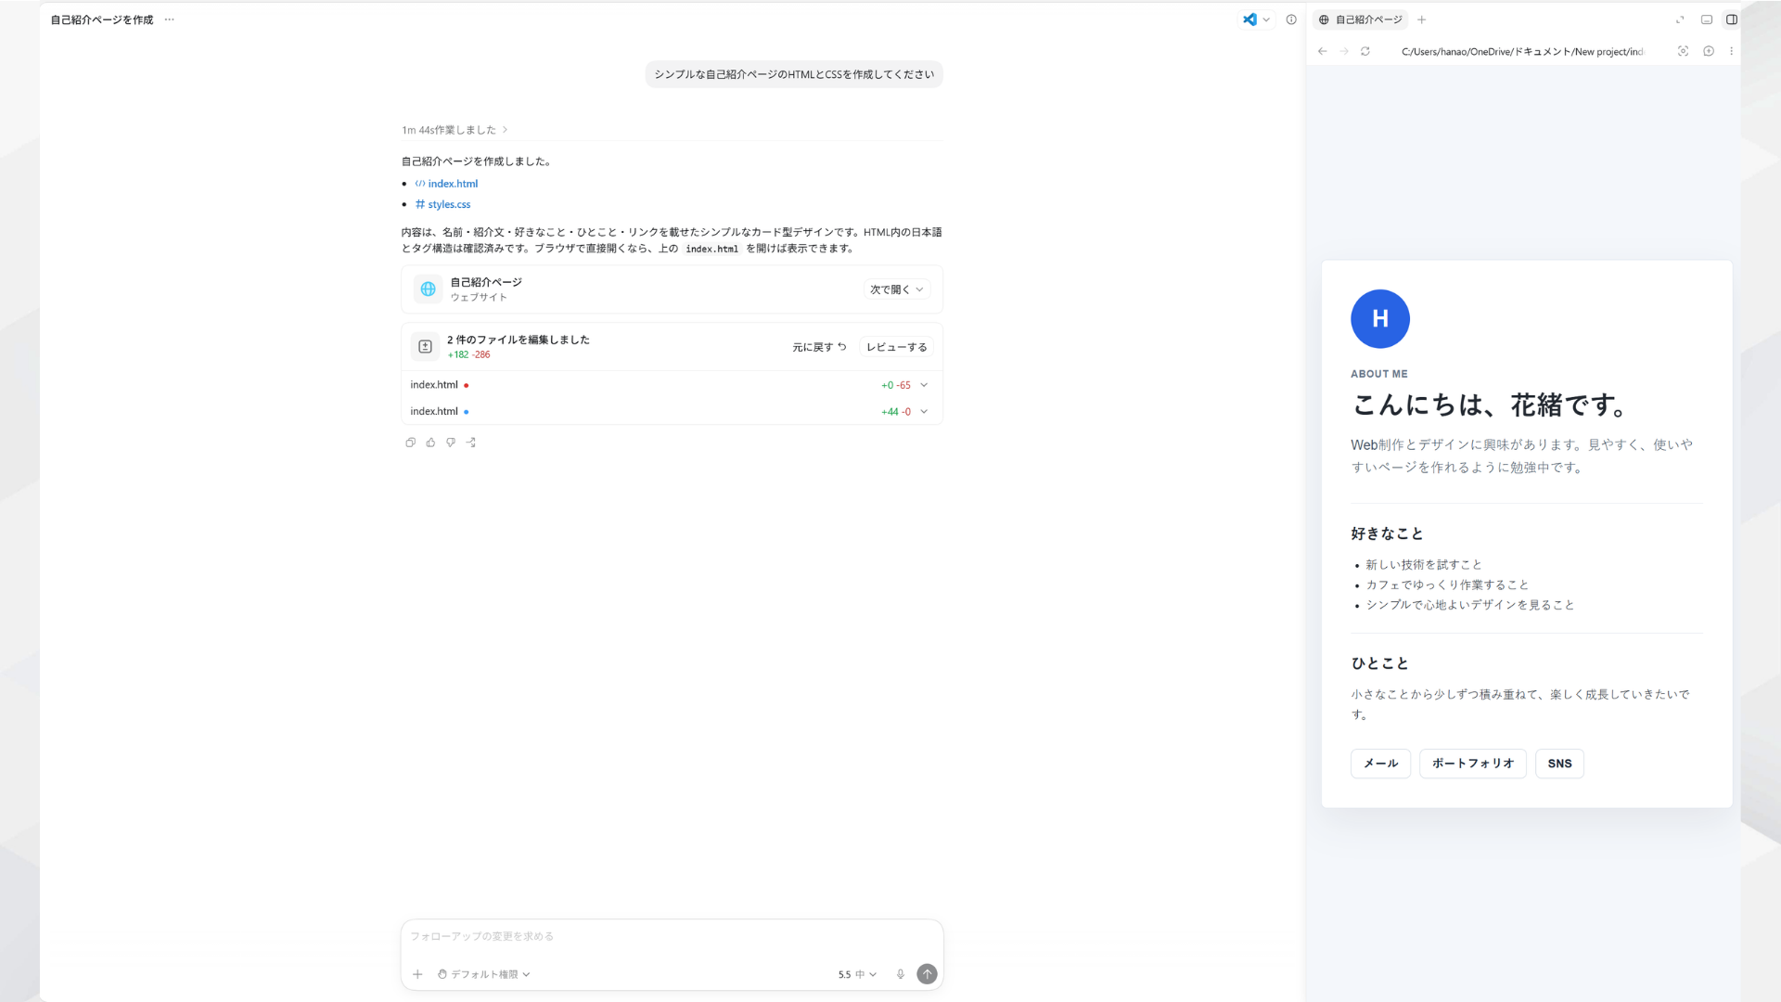Click the ABOUT ME label in preview

(x=1379, y=374)
